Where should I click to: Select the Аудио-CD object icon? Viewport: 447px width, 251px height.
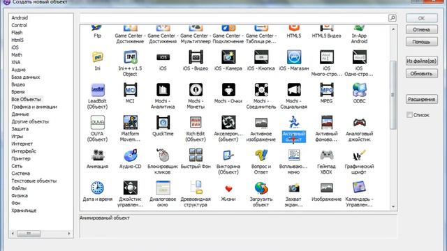coord(130,155)
